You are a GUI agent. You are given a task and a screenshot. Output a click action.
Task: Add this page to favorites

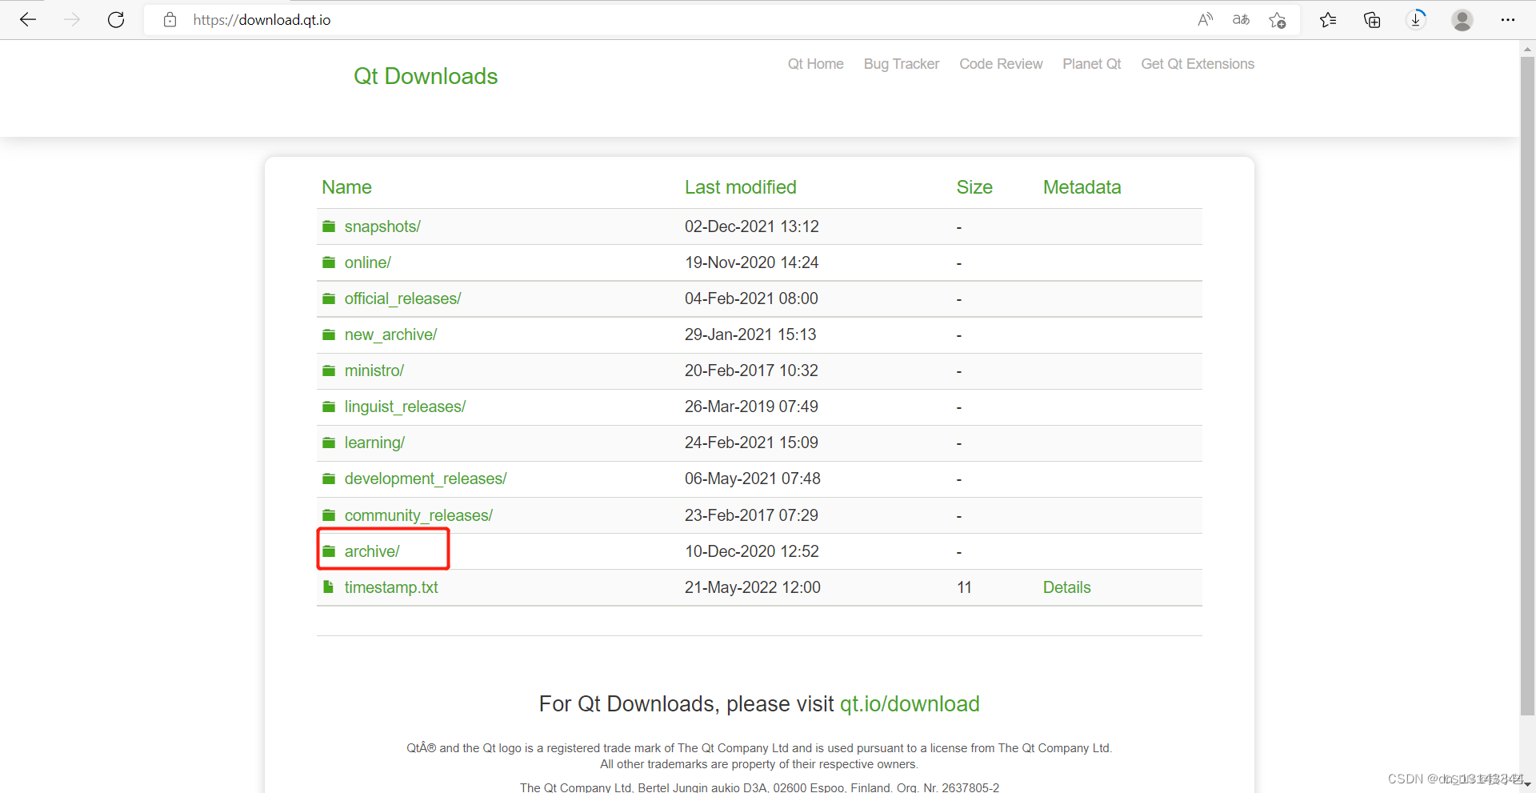point(1278,20)
